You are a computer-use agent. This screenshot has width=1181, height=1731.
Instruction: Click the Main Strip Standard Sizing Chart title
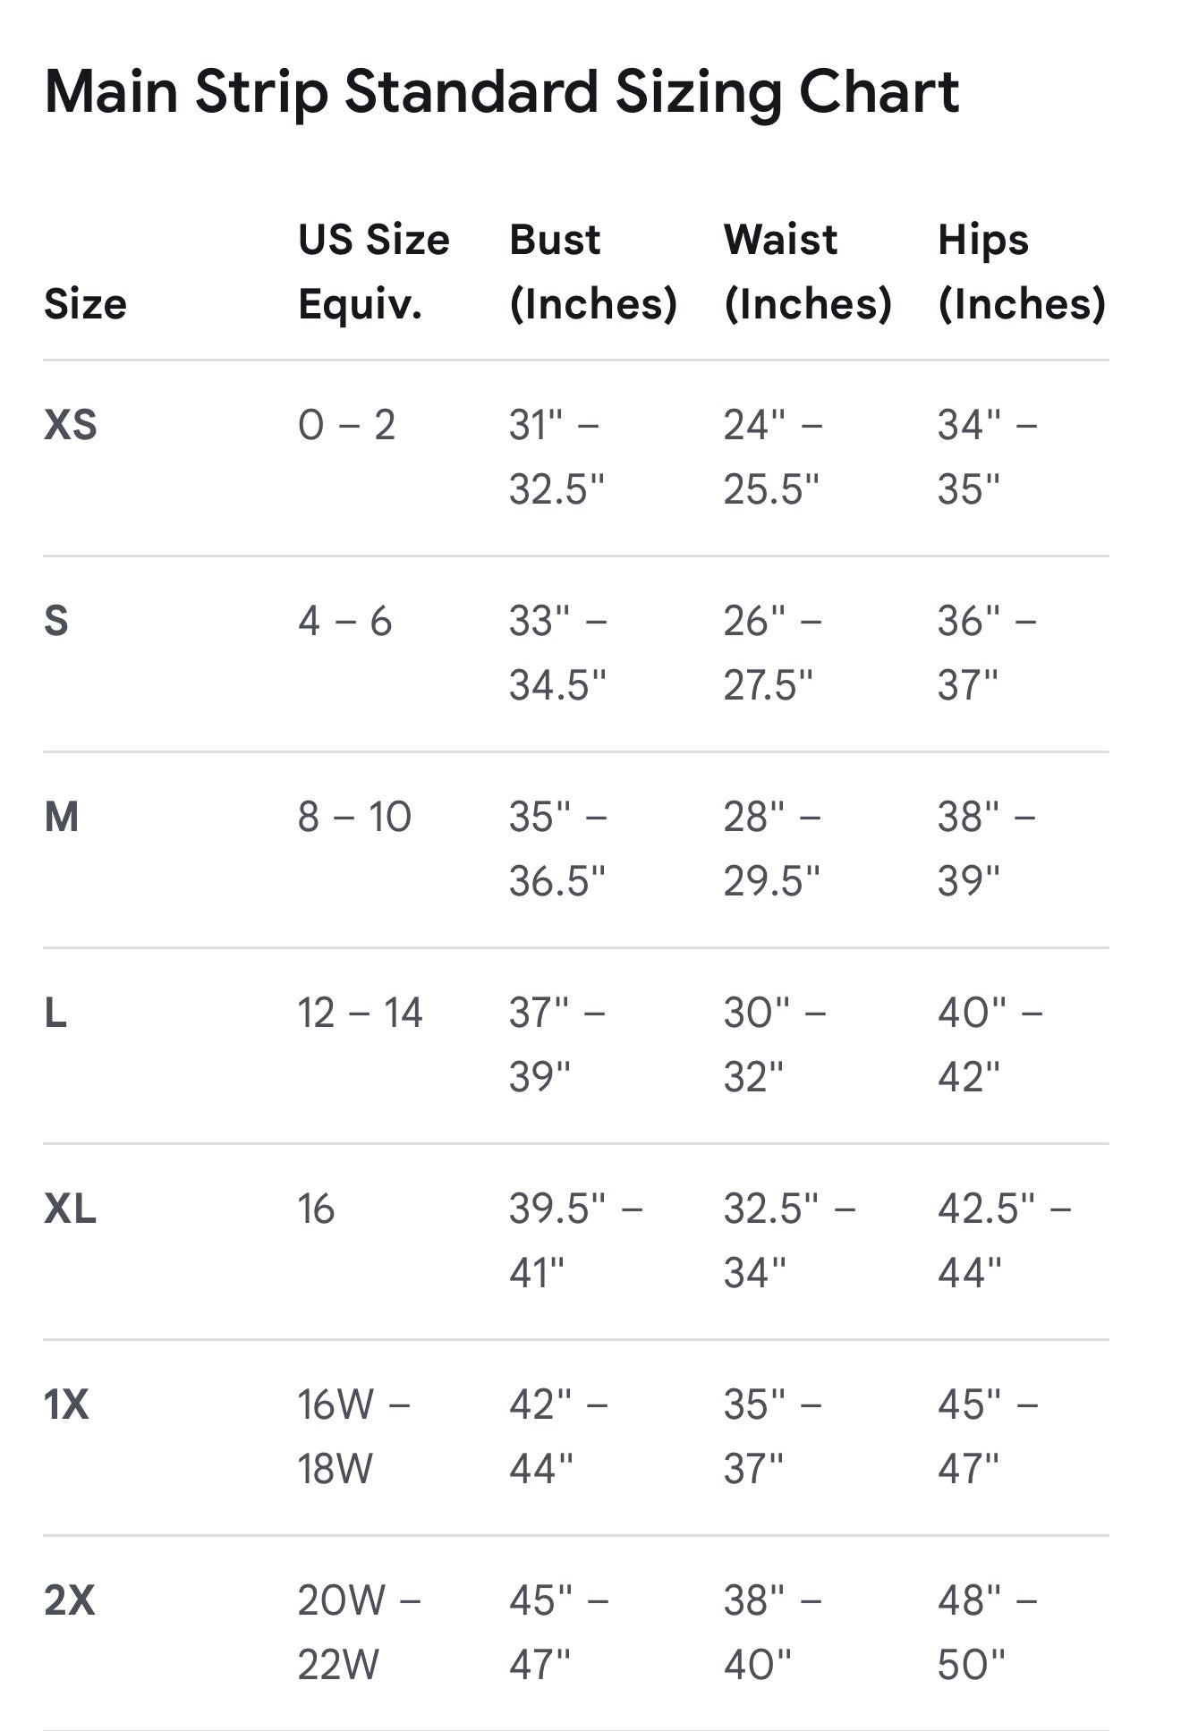(x=501, y=93)
